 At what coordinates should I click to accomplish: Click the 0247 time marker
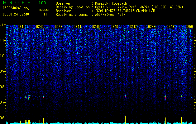133,27
